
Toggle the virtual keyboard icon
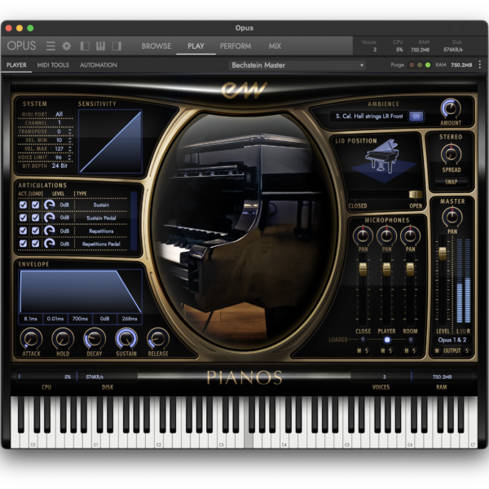pos(100,46)
